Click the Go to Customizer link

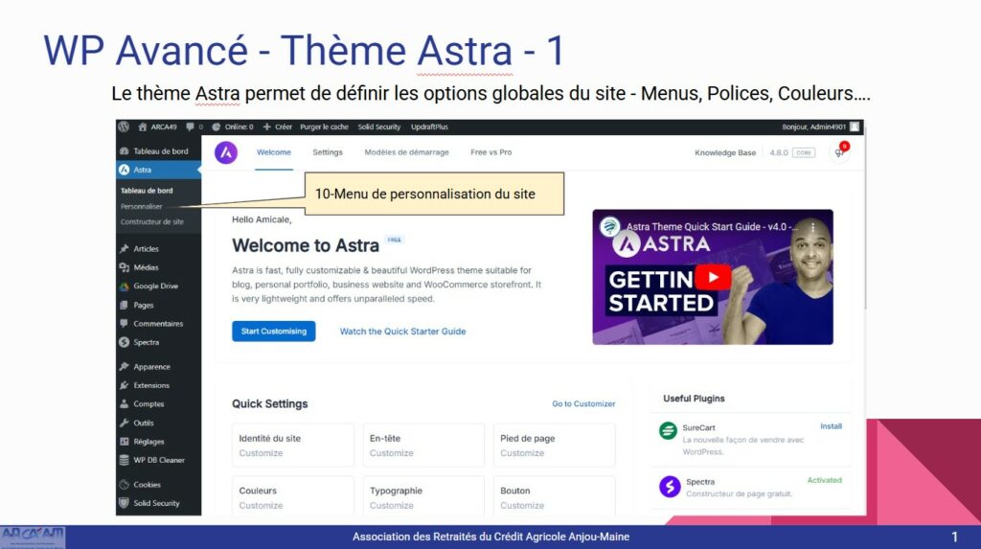(583, 403)
